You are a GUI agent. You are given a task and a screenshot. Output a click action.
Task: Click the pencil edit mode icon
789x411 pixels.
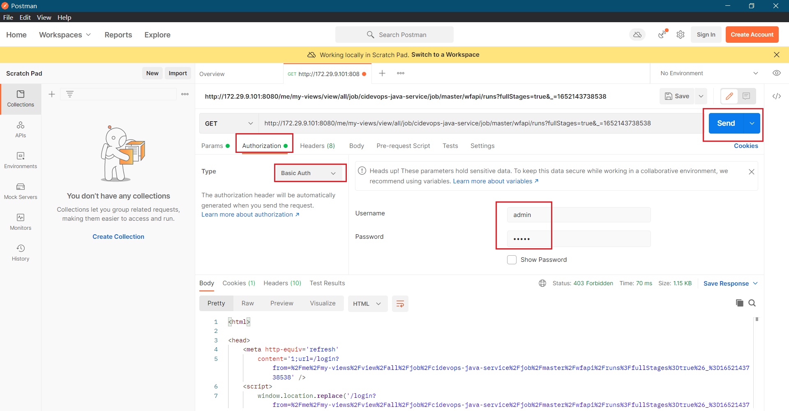729,96
